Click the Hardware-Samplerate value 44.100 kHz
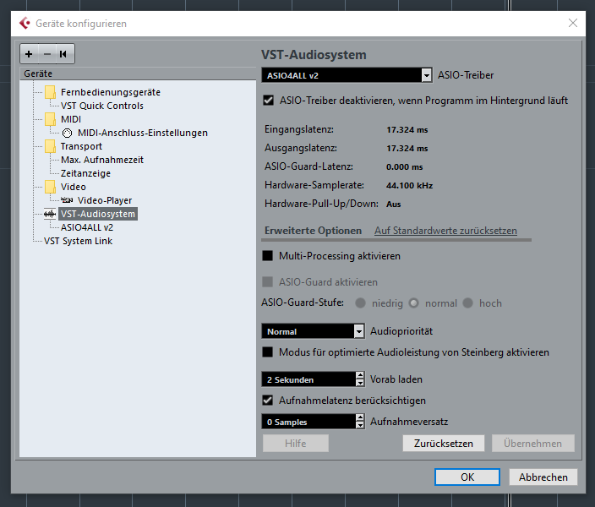 click(x=409, y=186)
